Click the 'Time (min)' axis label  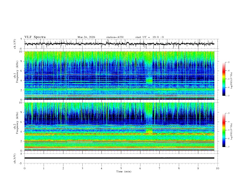click(124, 171)
